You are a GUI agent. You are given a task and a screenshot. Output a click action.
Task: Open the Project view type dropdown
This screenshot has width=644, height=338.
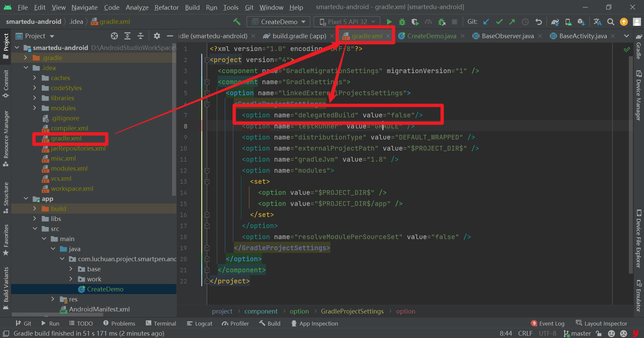[x=35, y=36]
